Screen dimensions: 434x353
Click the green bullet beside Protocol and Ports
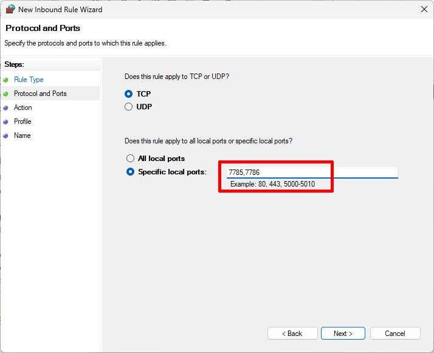[x=6, y=94]
